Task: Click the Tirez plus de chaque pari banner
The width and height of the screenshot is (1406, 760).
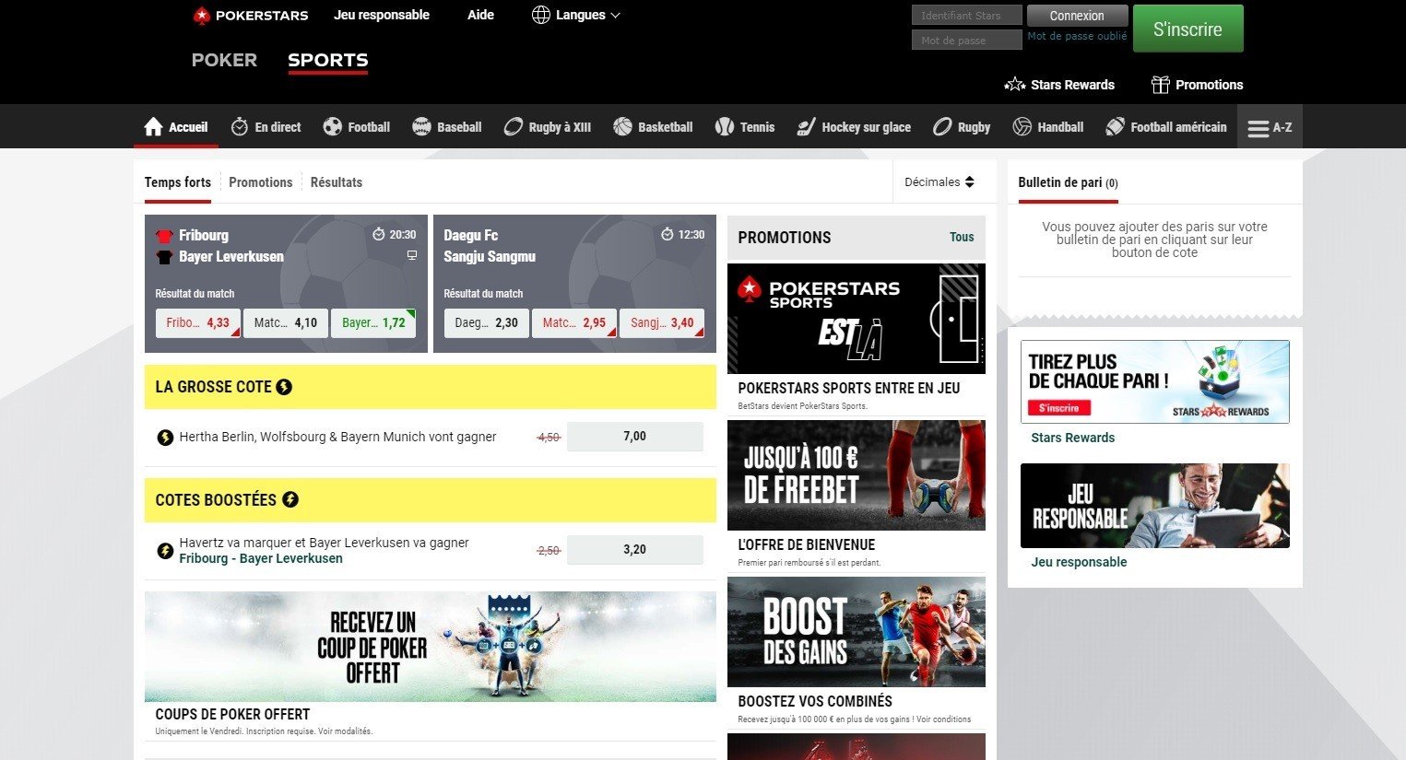Action: pos(1155,381)
